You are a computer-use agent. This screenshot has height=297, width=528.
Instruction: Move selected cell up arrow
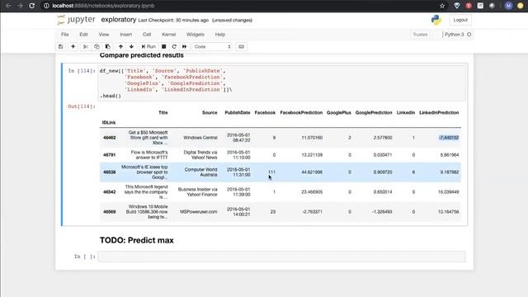tap(120, 46)
